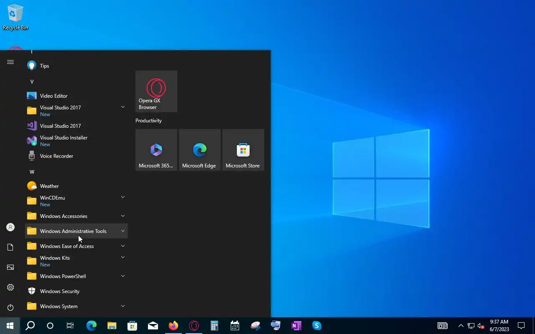Click the muted volume tray icon
The image size is (535, 334).
pos(481,326)
